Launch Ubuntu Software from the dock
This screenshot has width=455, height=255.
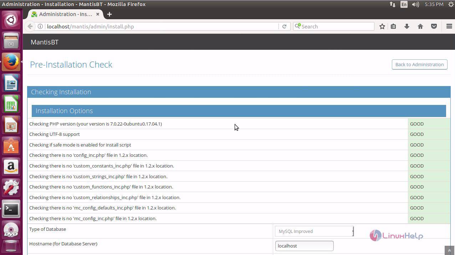click(11, 146)
